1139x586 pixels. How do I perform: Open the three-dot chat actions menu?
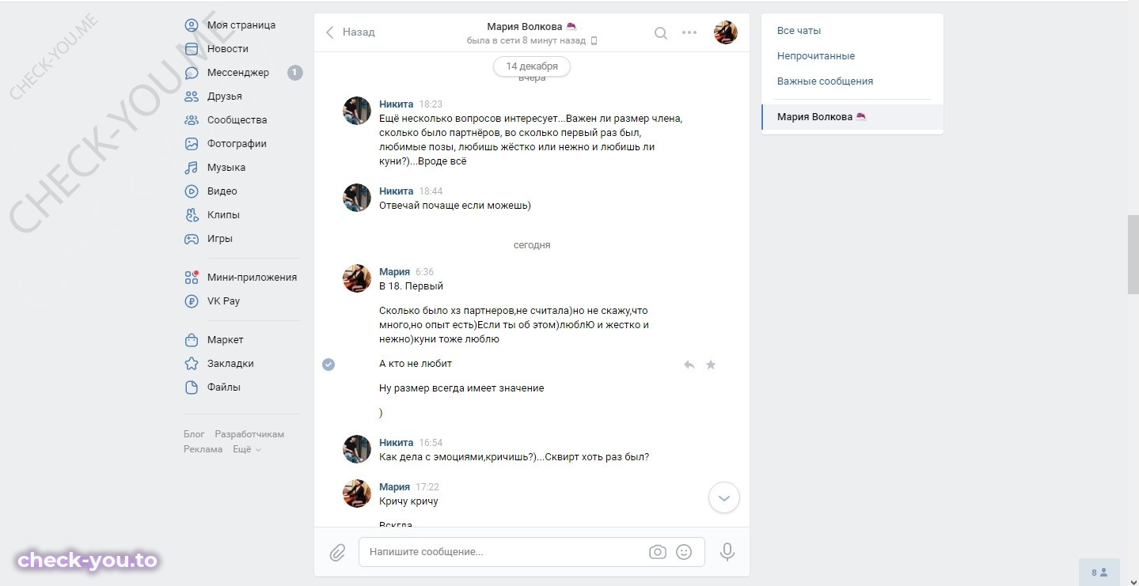coord(689,33)
